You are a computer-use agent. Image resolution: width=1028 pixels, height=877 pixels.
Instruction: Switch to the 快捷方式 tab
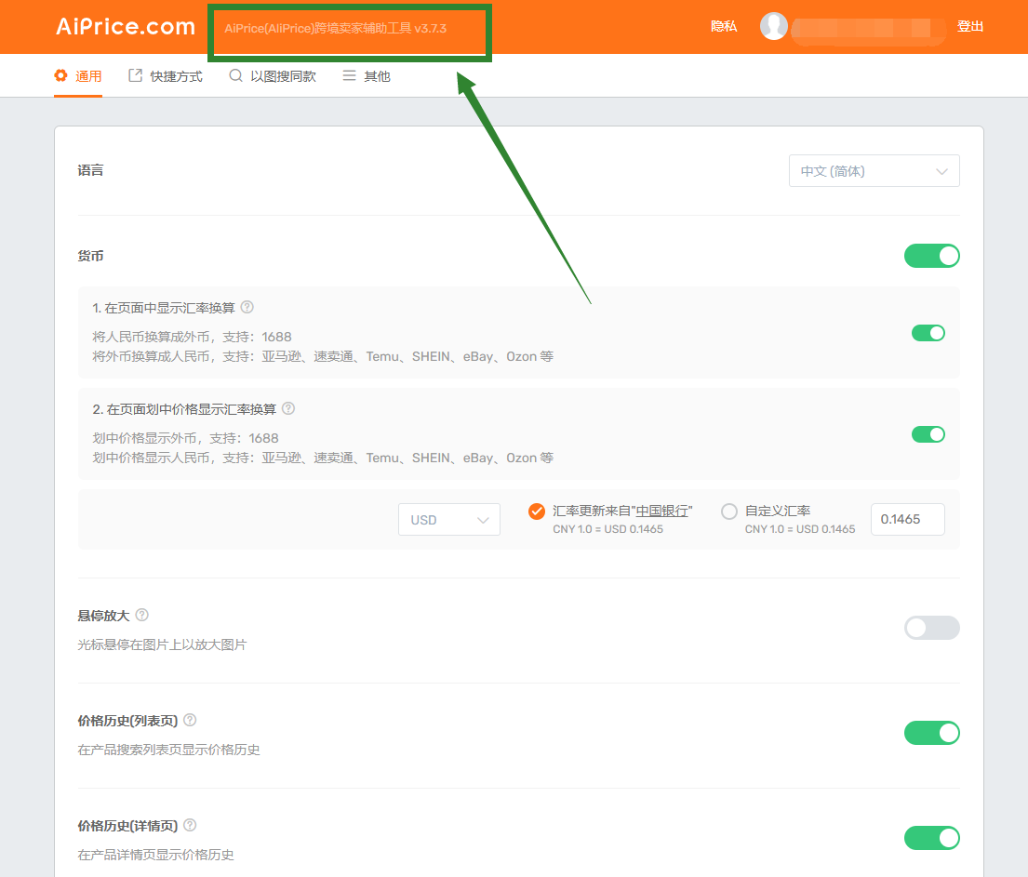(x=166, y=76)
